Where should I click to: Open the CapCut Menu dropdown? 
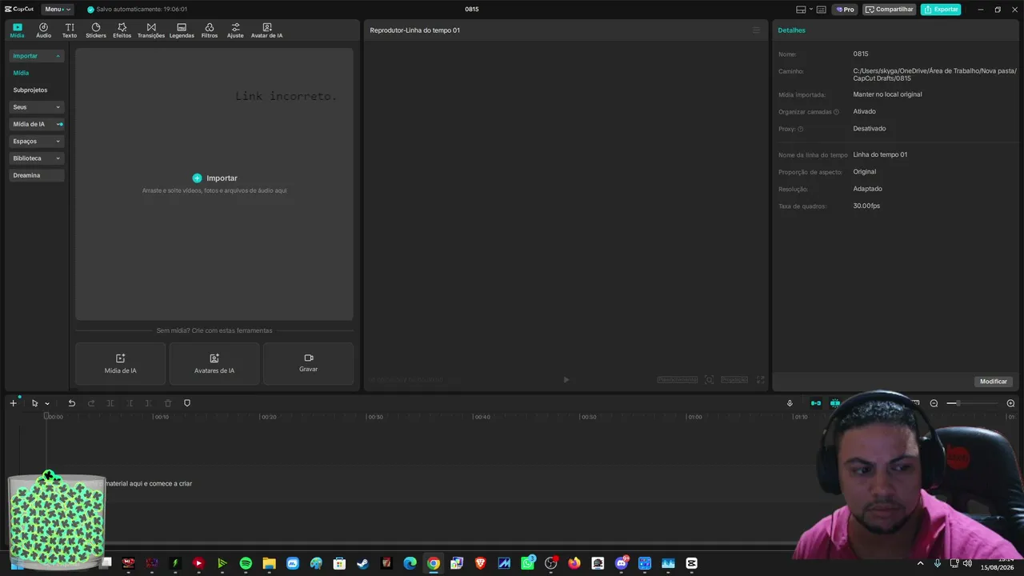pyautogui.click(x=56, y=10)
